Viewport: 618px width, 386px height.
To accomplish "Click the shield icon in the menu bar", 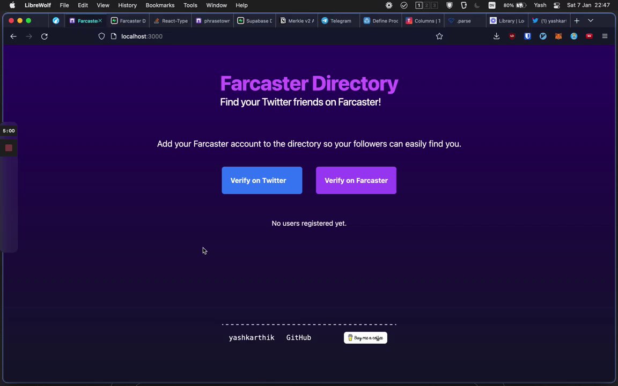I will tap(450, 5).
